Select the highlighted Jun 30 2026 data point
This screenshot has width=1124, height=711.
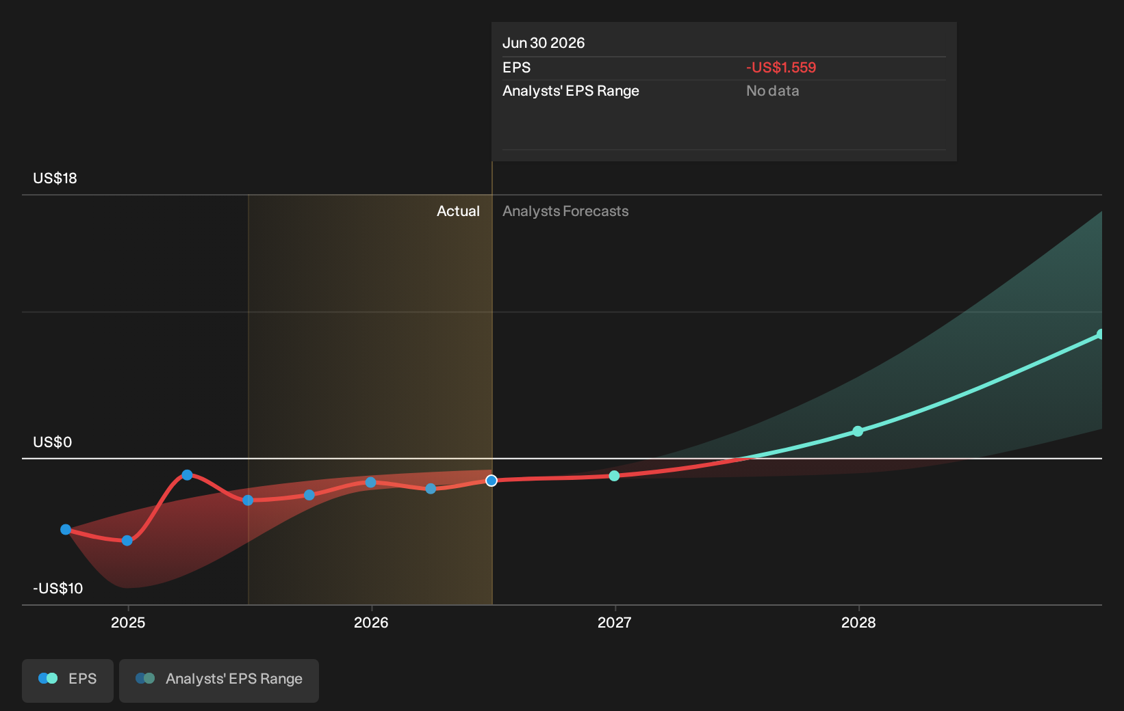(491, 481)
